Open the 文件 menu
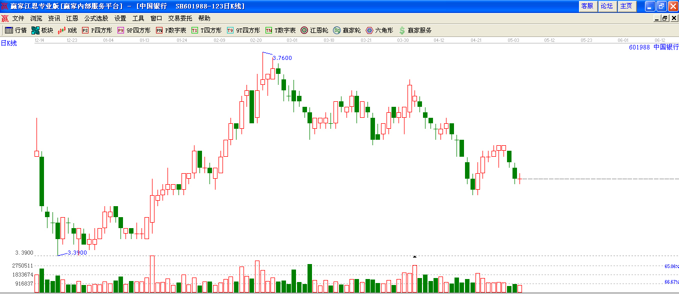The image size is (679, 295). click(18, 18)
